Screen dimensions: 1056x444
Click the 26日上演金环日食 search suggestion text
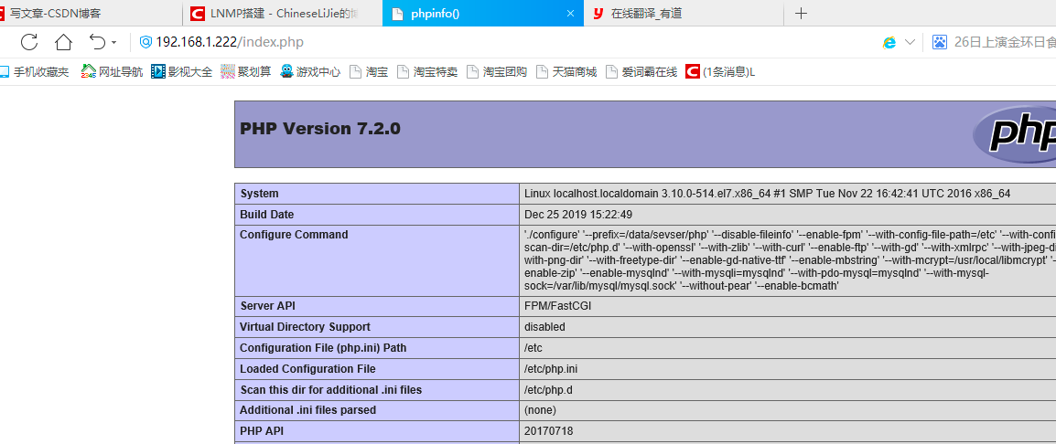[1004, 42]
